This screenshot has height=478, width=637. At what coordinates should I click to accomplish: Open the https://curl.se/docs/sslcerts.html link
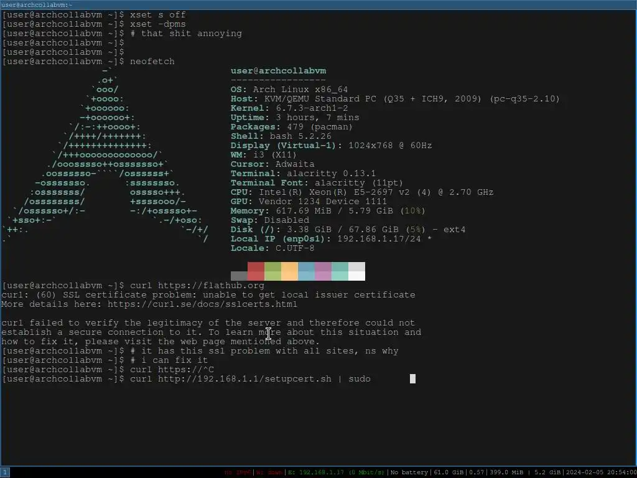coord(202,304)
